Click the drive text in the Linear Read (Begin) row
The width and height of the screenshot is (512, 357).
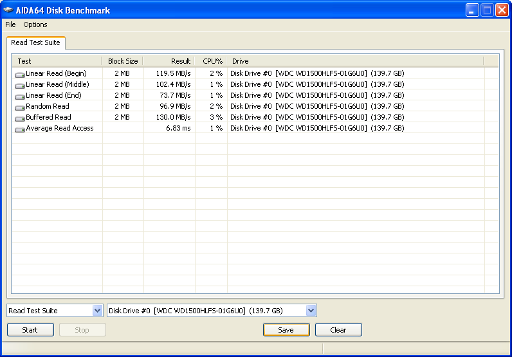(x=317, y=73)
